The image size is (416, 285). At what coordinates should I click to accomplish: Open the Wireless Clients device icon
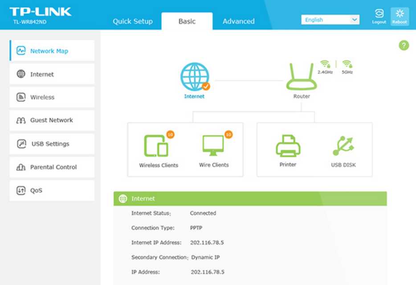[156, 146]
